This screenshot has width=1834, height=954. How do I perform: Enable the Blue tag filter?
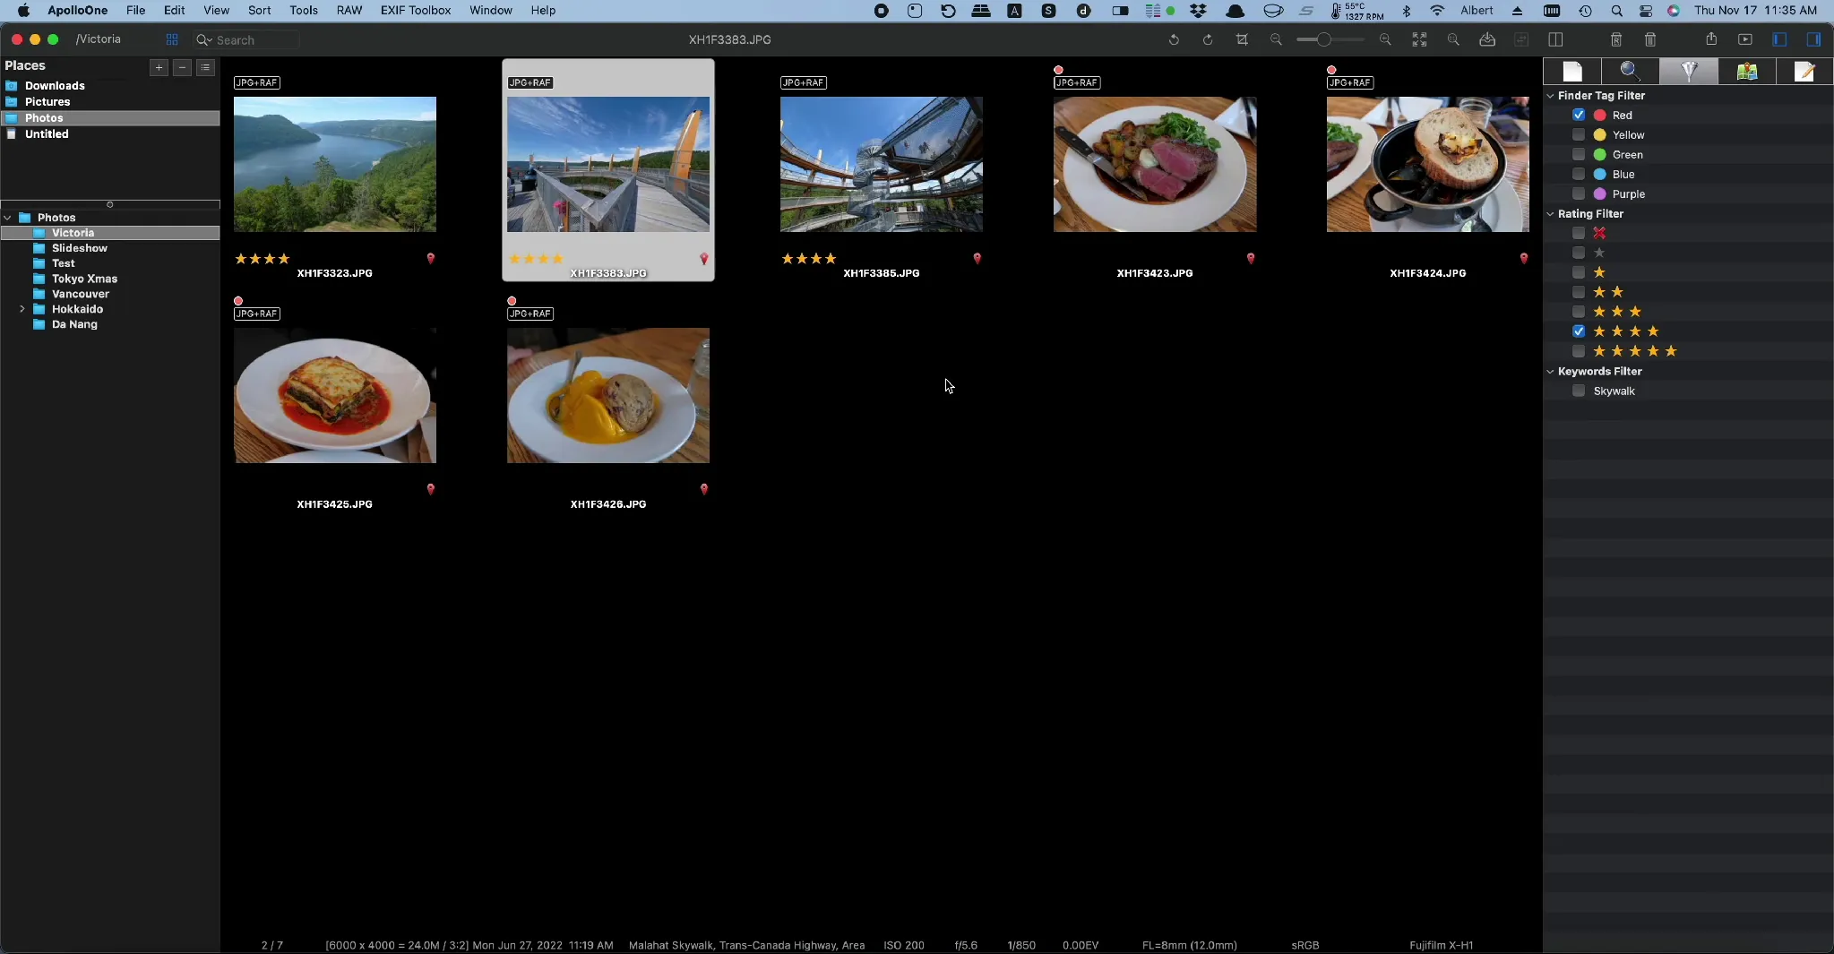1579,174
